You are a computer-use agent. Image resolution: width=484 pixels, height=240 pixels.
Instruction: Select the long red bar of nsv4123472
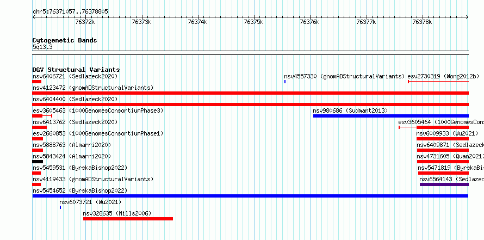click(x=251, y=93)
